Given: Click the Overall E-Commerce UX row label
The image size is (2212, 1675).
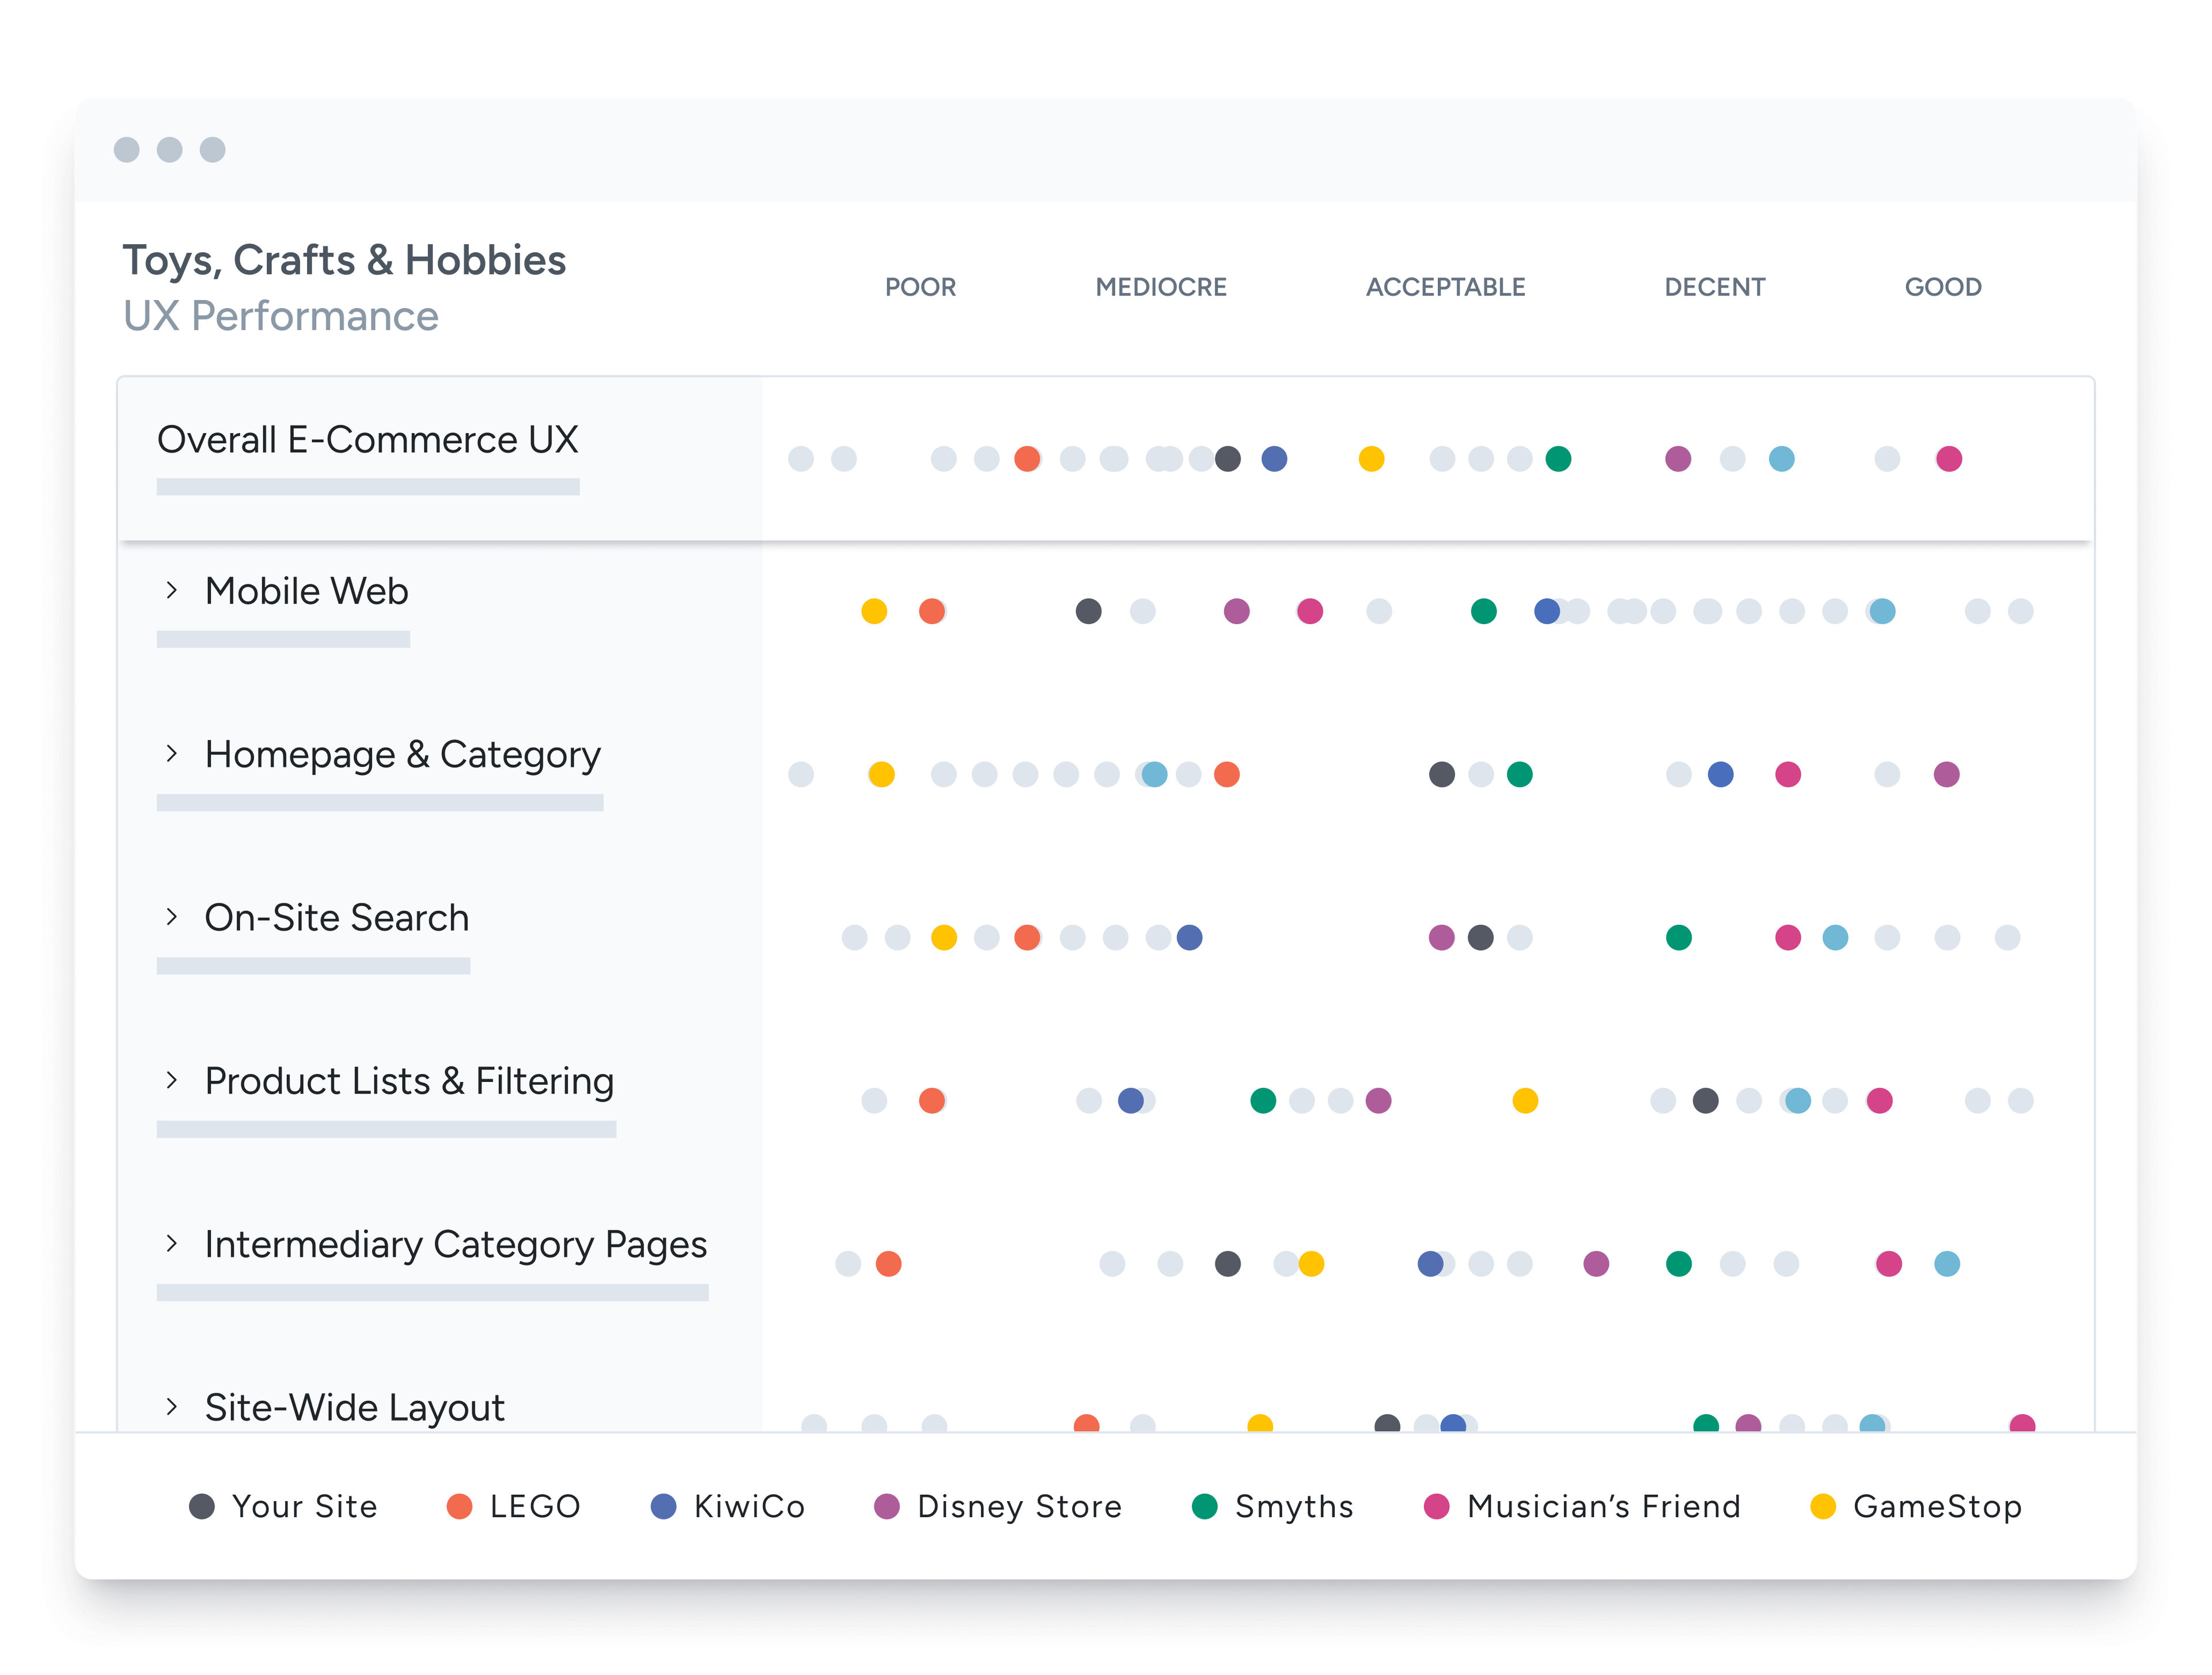Looking at the screenshot, I should (x=367, y=440).
